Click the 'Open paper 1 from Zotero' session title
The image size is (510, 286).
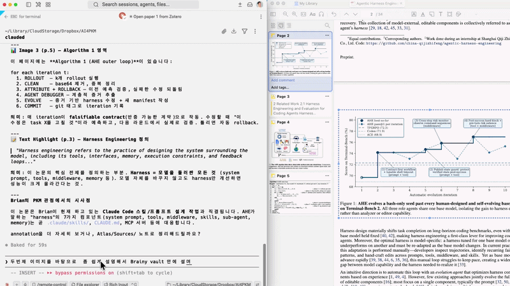point(157,17)
